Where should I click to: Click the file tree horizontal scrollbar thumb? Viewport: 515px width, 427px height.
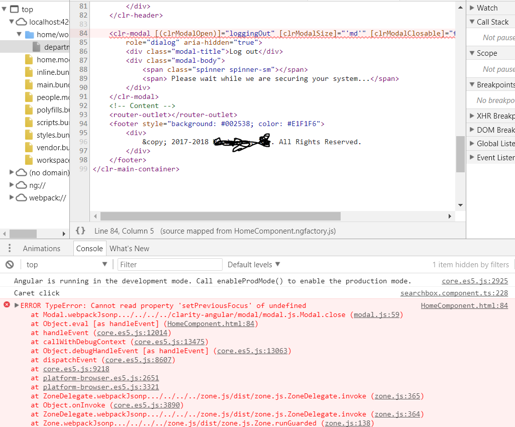23,234
